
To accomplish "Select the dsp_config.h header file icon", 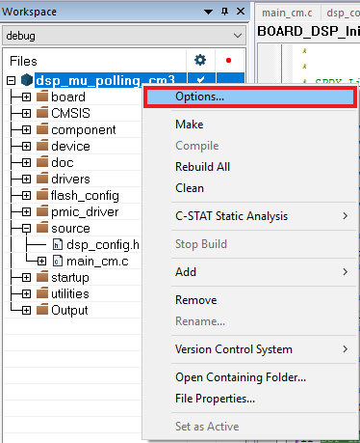I will (57, 245).
